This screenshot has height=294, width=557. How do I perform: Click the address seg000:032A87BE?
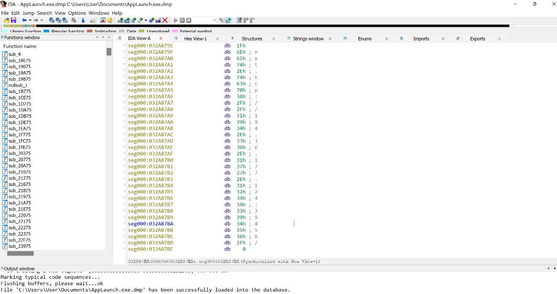coord(151,249)
